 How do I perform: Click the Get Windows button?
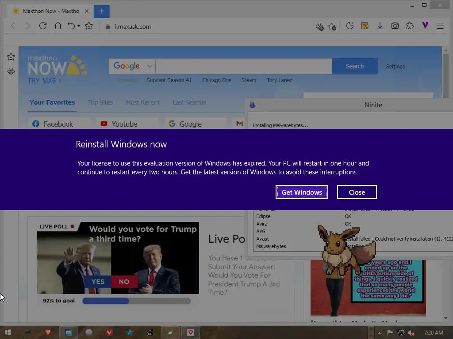click(x=302, y=192)
